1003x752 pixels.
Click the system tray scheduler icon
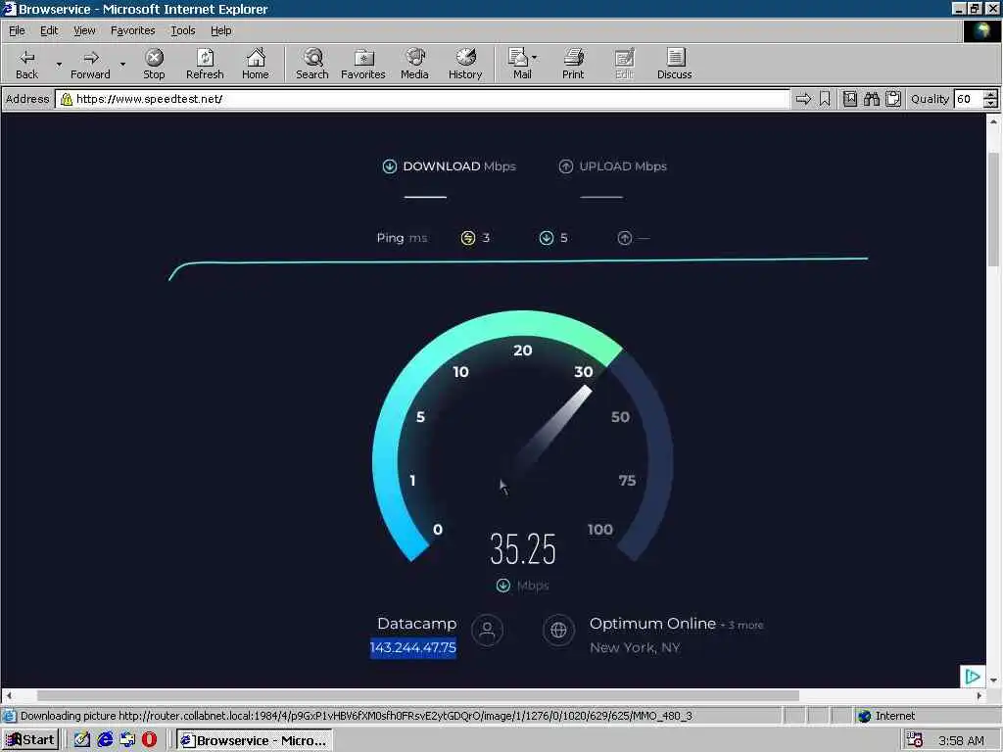click(915, 740)
